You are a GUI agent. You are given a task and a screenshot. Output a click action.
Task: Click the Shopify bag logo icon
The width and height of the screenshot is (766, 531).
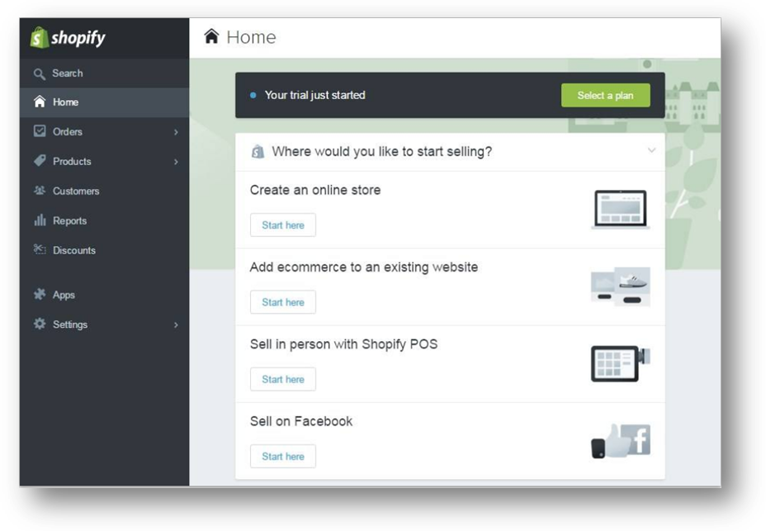click(39, 38)
